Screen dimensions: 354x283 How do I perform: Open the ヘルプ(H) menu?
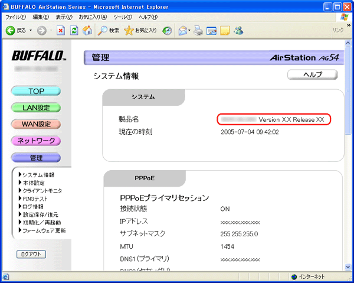[148, 17]
